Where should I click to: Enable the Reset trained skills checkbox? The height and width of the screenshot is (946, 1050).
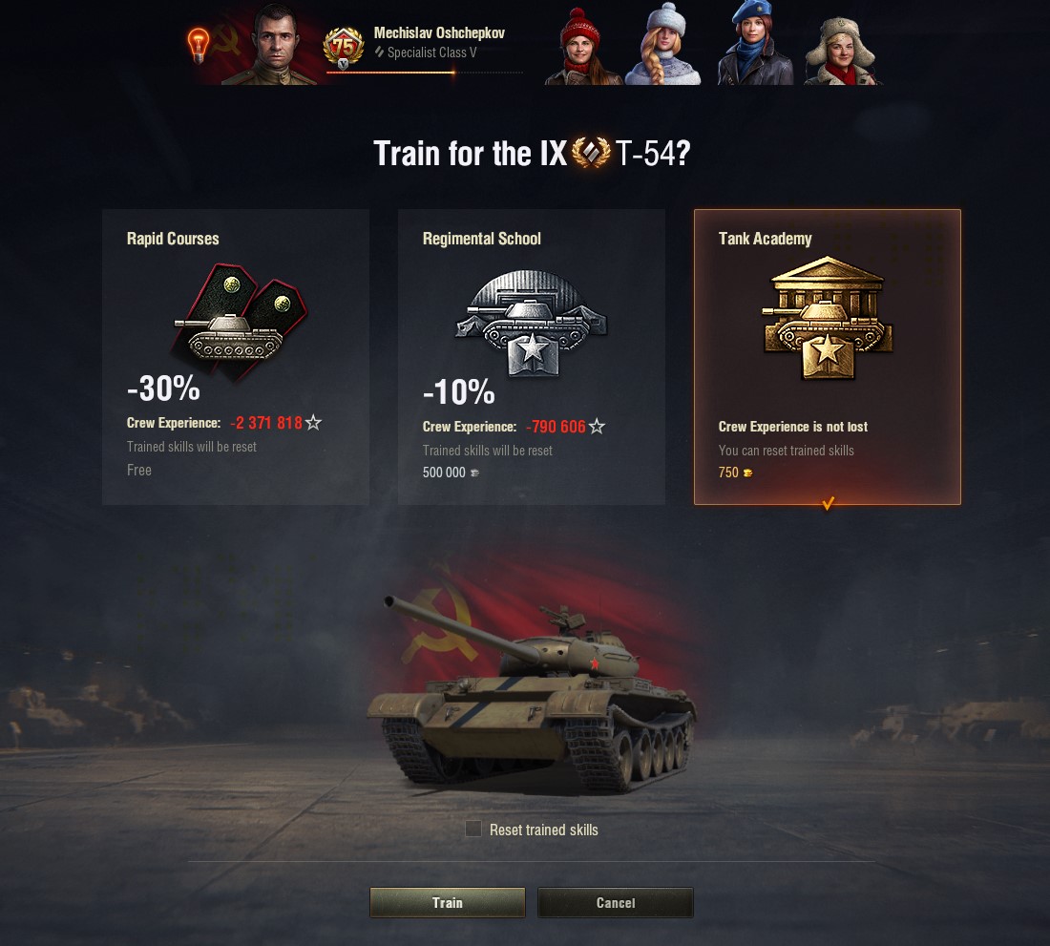tap(473, 829)
